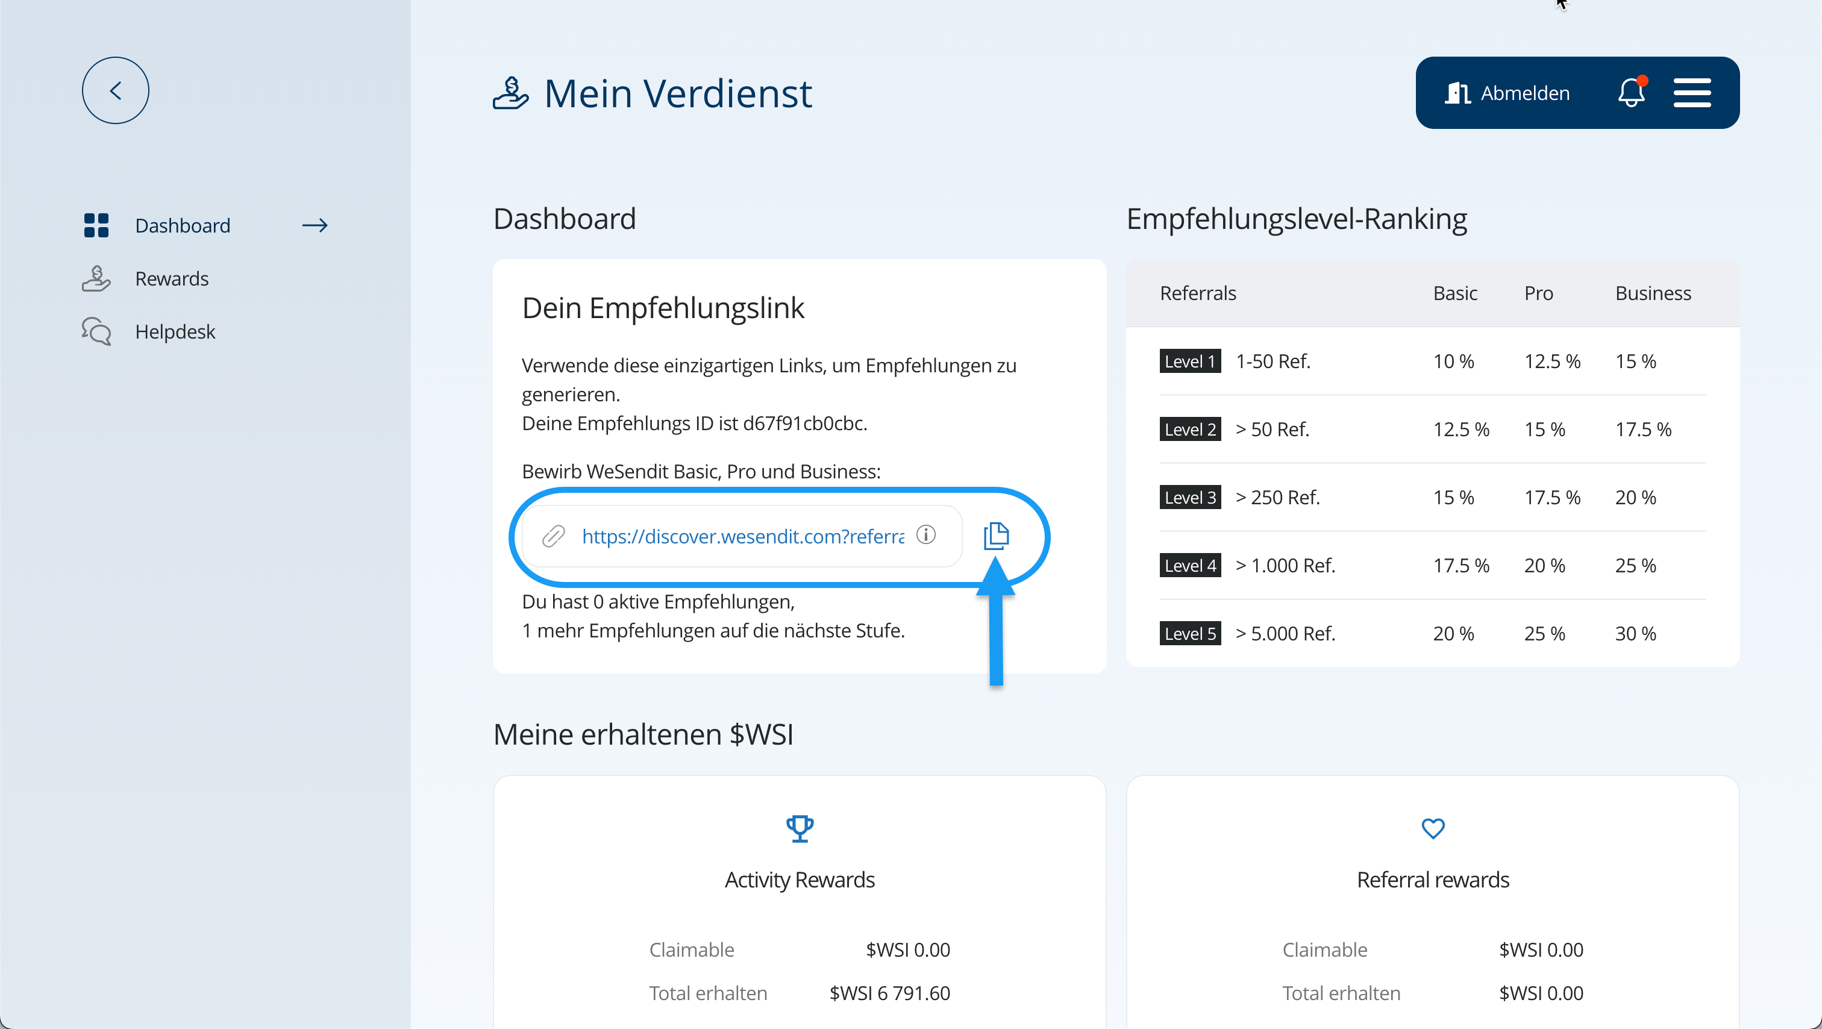Screen dimensions: 1822x1029
Task: Click the info icon in link field
Action: coord(926,534)
